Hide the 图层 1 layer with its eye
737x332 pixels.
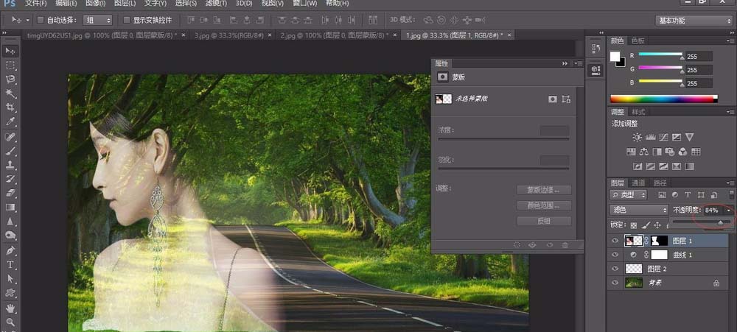click(615, 241)
